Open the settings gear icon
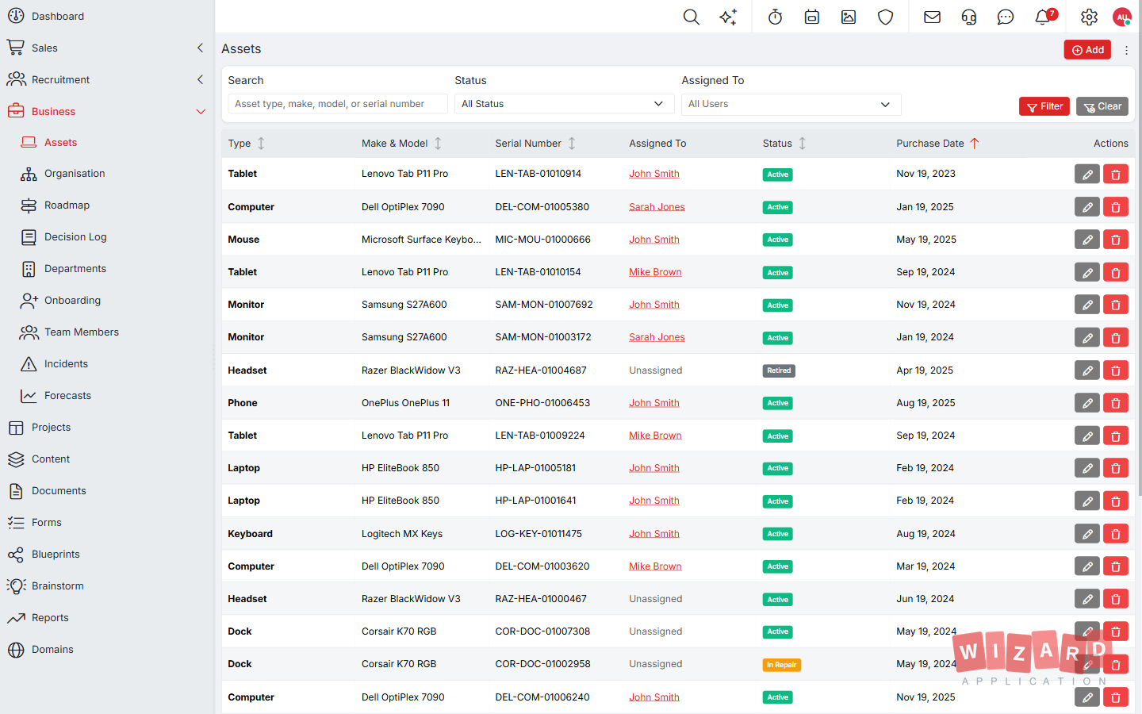 point(1089,17)
